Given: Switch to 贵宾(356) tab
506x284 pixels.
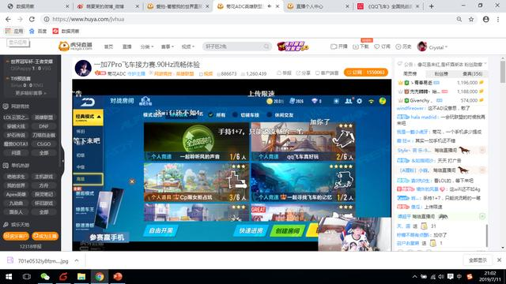Looking at the screenshot, I should click(473, 73).
